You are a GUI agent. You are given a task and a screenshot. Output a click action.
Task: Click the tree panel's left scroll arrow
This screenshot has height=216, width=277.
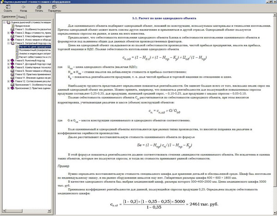click(x=5, y=211)
